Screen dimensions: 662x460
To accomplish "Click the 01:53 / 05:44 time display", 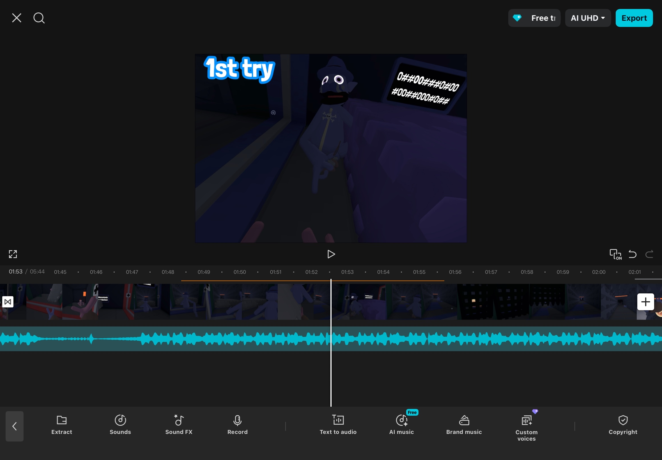I will (27, 272).
